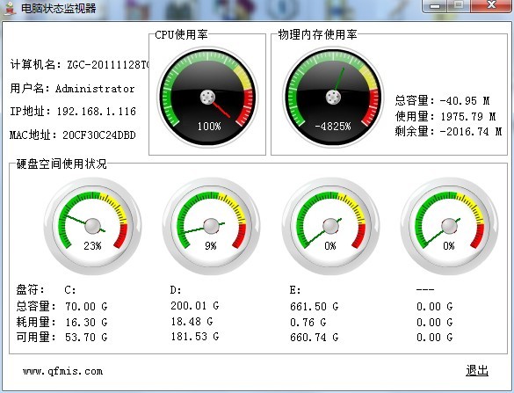Click the CPU usage gauge showing 100%

(x=207, y=97)
